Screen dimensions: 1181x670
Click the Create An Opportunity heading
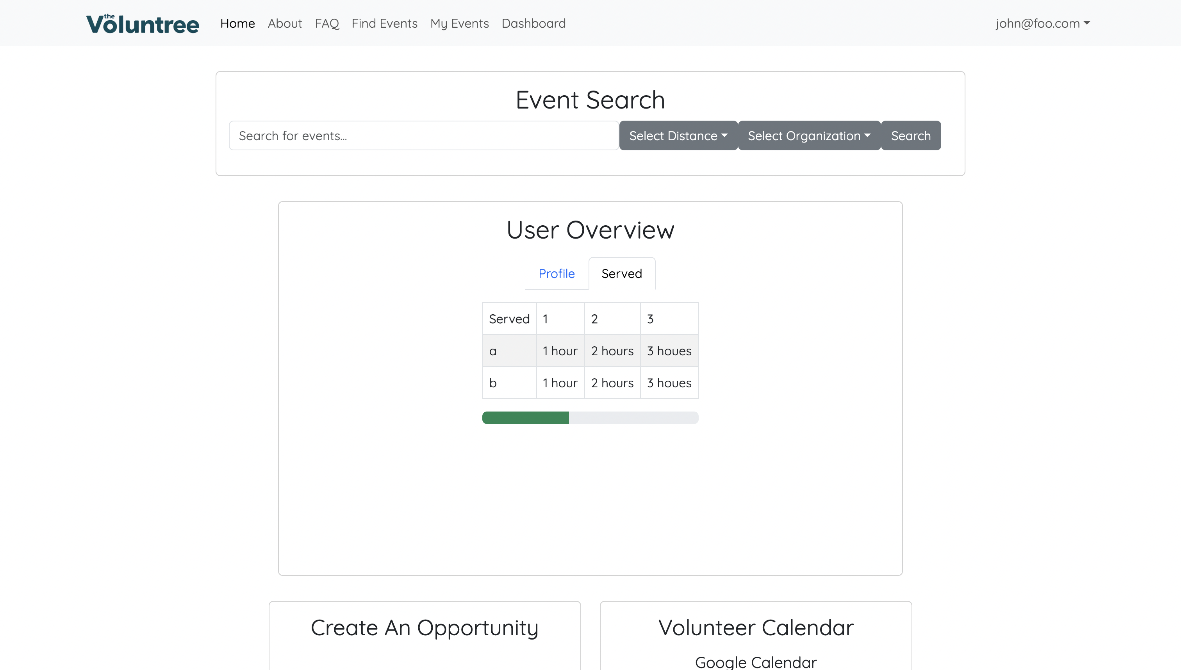425,627
